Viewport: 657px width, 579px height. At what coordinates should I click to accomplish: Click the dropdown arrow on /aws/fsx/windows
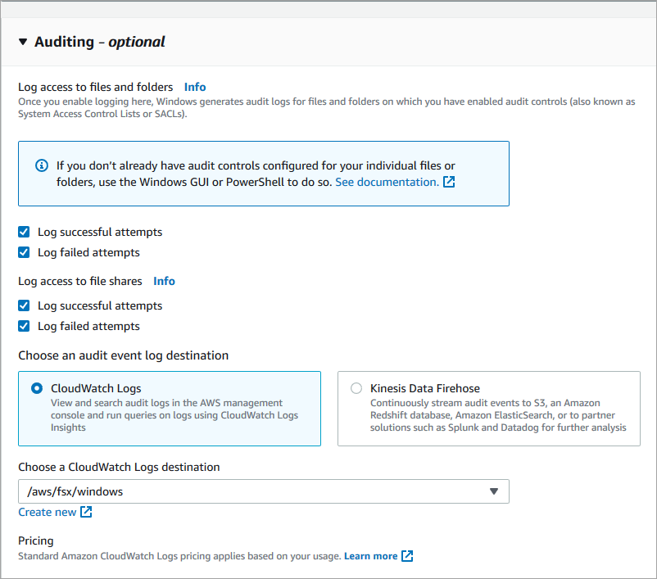point(494,491)
